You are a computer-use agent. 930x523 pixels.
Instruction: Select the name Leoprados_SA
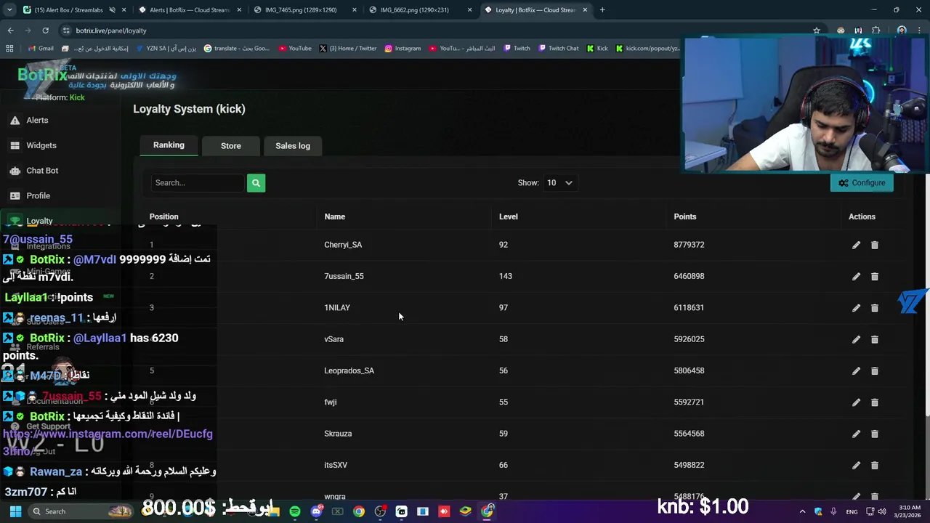point(349,370)
